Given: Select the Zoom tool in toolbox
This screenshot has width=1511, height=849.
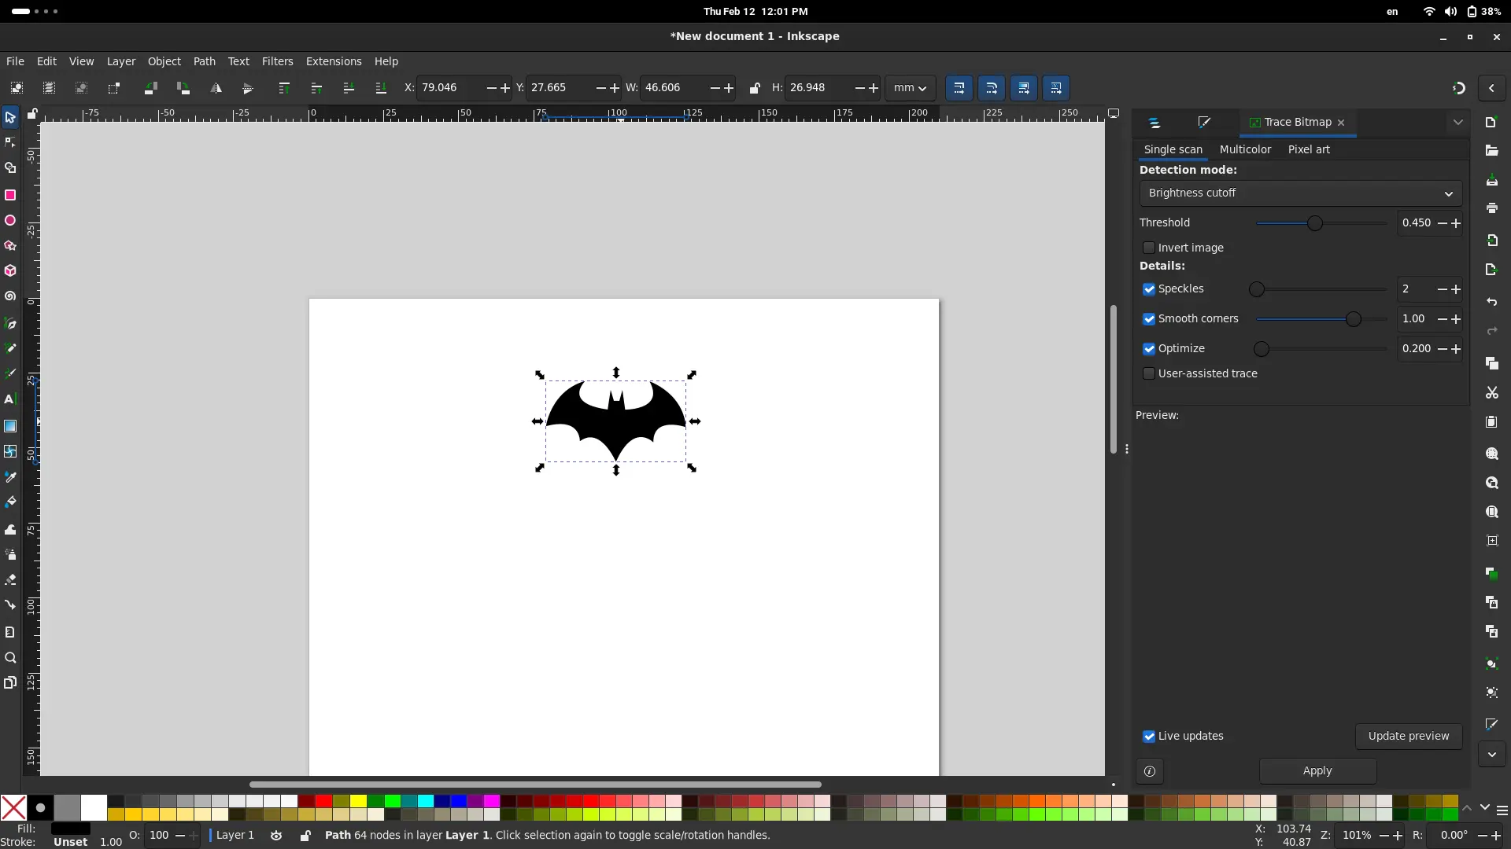Looking at the screenshot, I should point(10,658).
